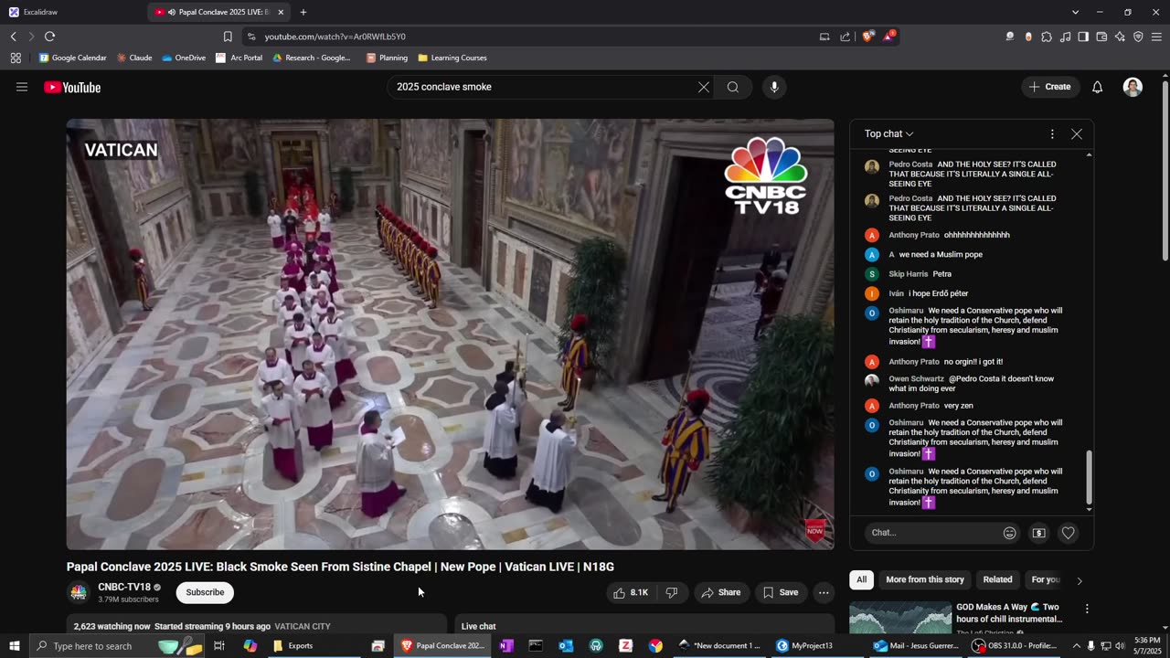Close the live chat panel
Image resolution: width=1170 pixels, height=658 pixels.
[1077, 133]
